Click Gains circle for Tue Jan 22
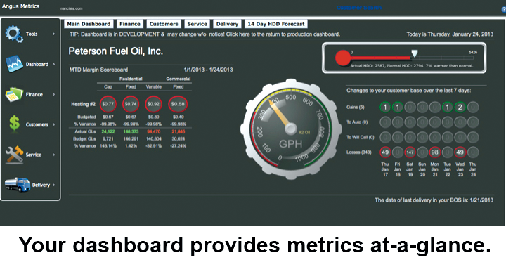The height and width of the screenshot is (267, 506). [x=447, y=107]
